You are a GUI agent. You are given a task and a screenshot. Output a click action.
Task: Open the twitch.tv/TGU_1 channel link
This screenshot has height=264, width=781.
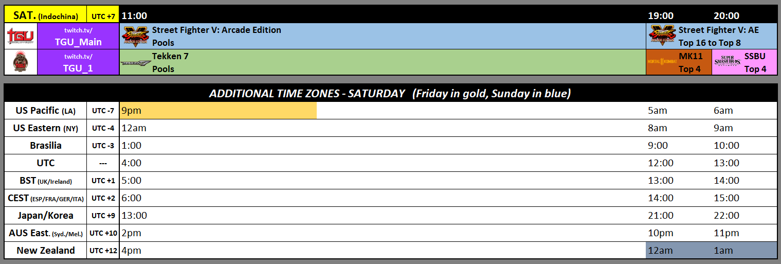[x=79, y=63]
